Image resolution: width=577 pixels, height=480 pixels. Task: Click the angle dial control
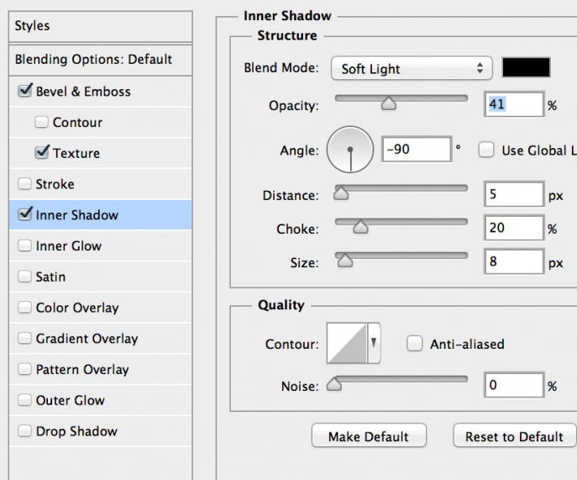point(350,150)
